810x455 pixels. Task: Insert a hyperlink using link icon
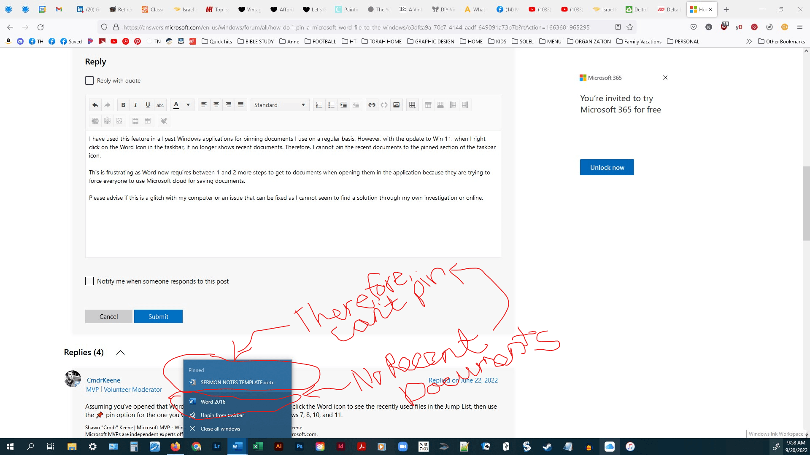(x=372, y=105)
